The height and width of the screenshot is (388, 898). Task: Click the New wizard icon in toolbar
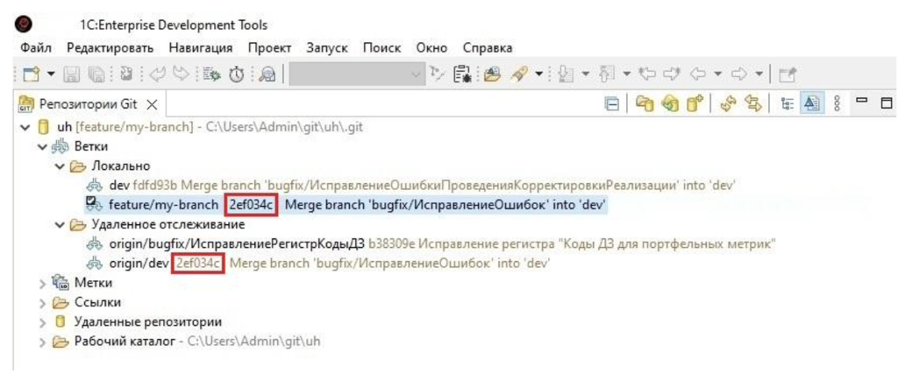pyautogui.click(x=31, y=74)
